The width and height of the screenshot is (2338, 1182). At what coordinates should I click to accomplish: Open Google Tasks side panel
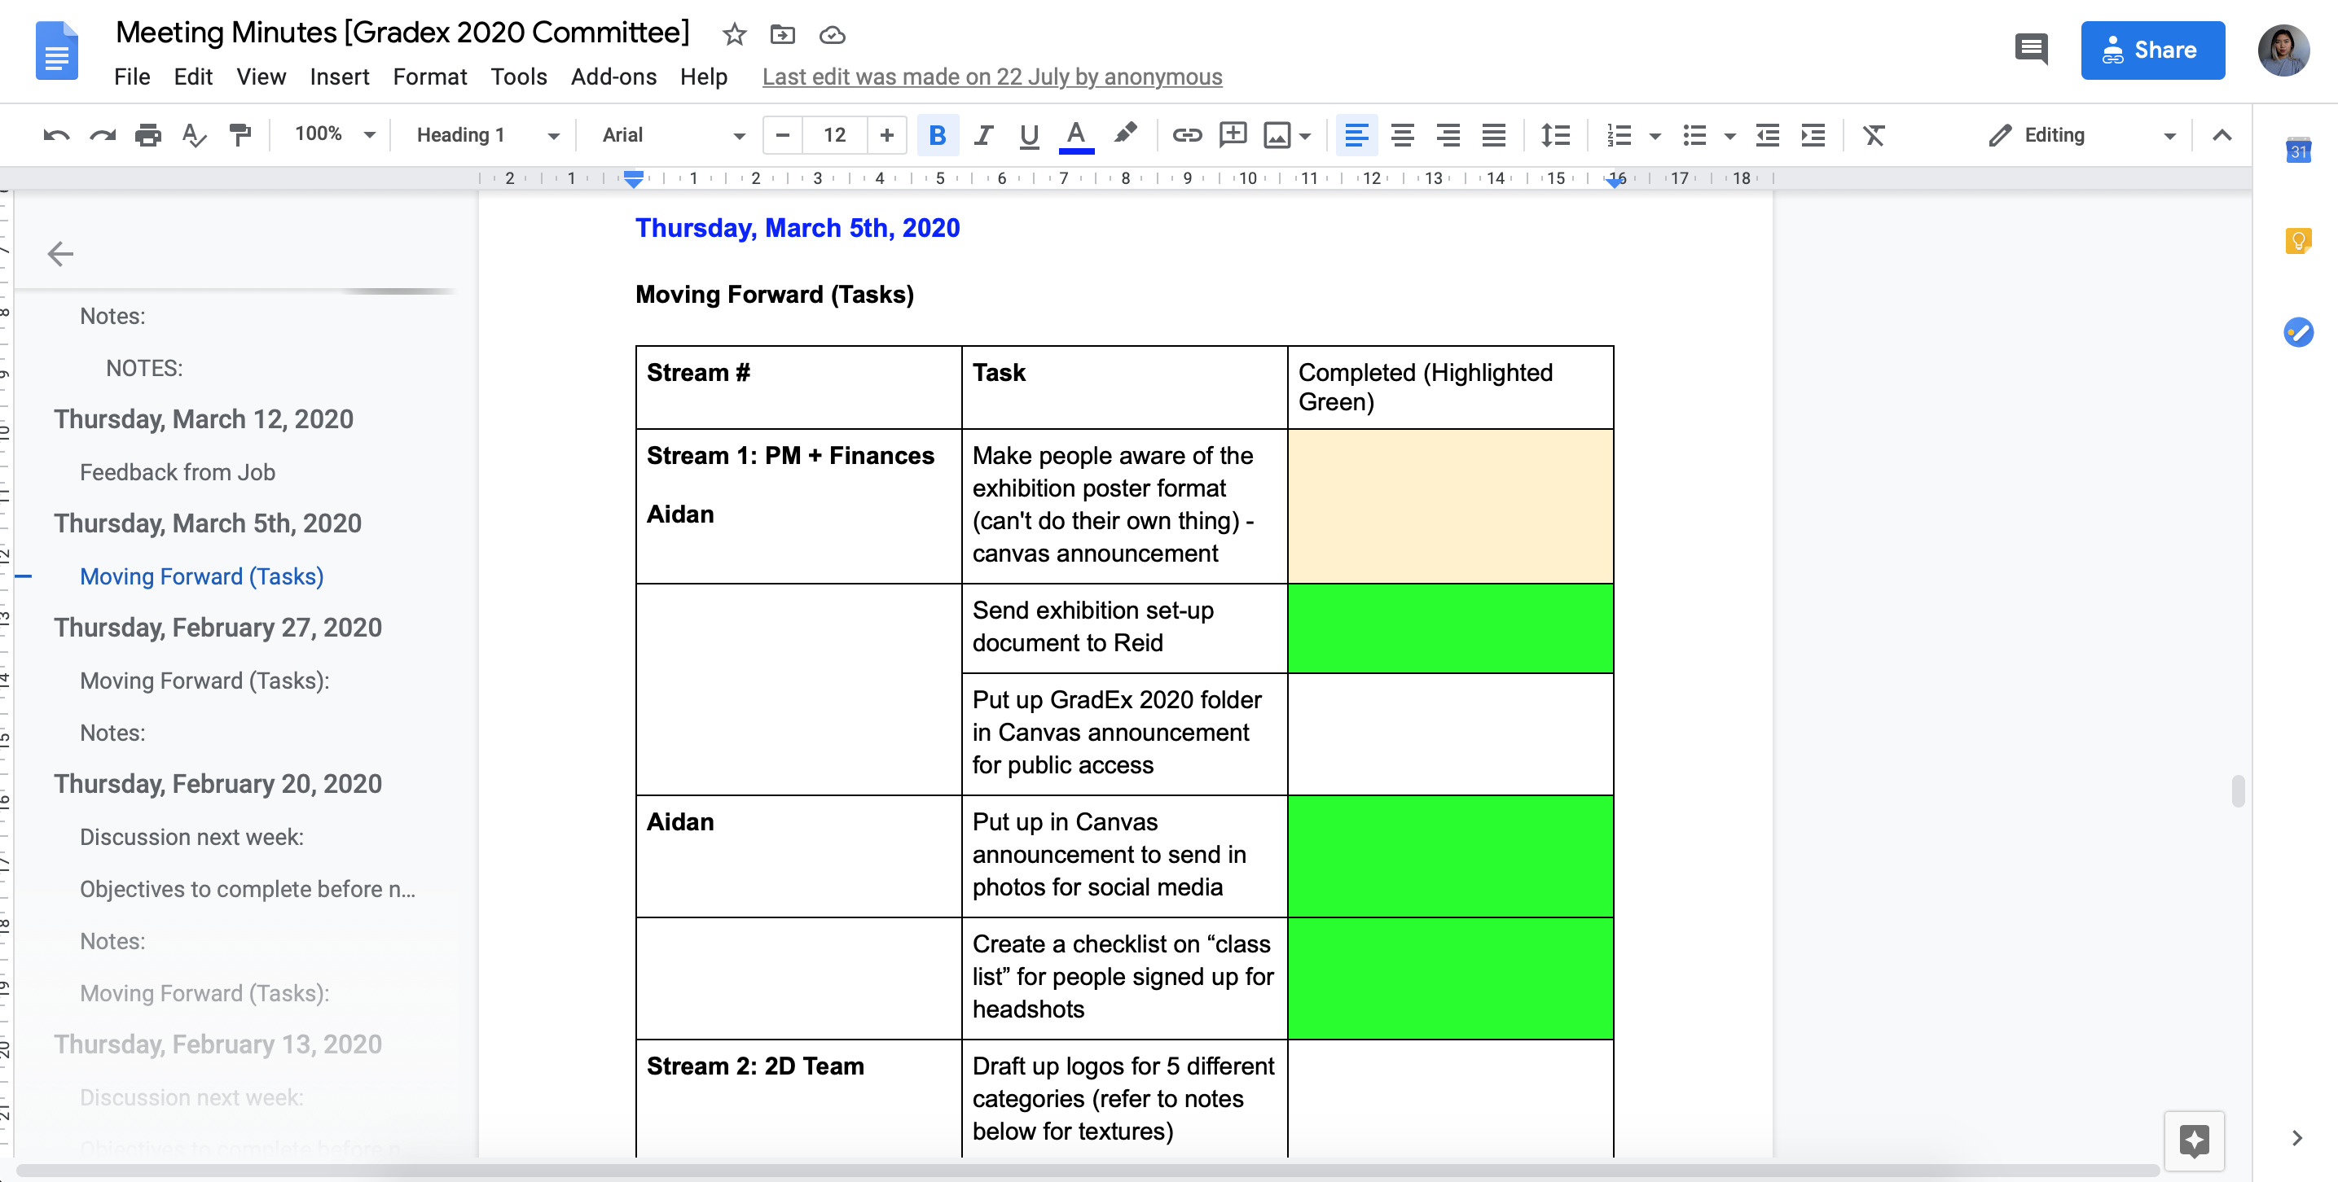[x=2299, y=332]
